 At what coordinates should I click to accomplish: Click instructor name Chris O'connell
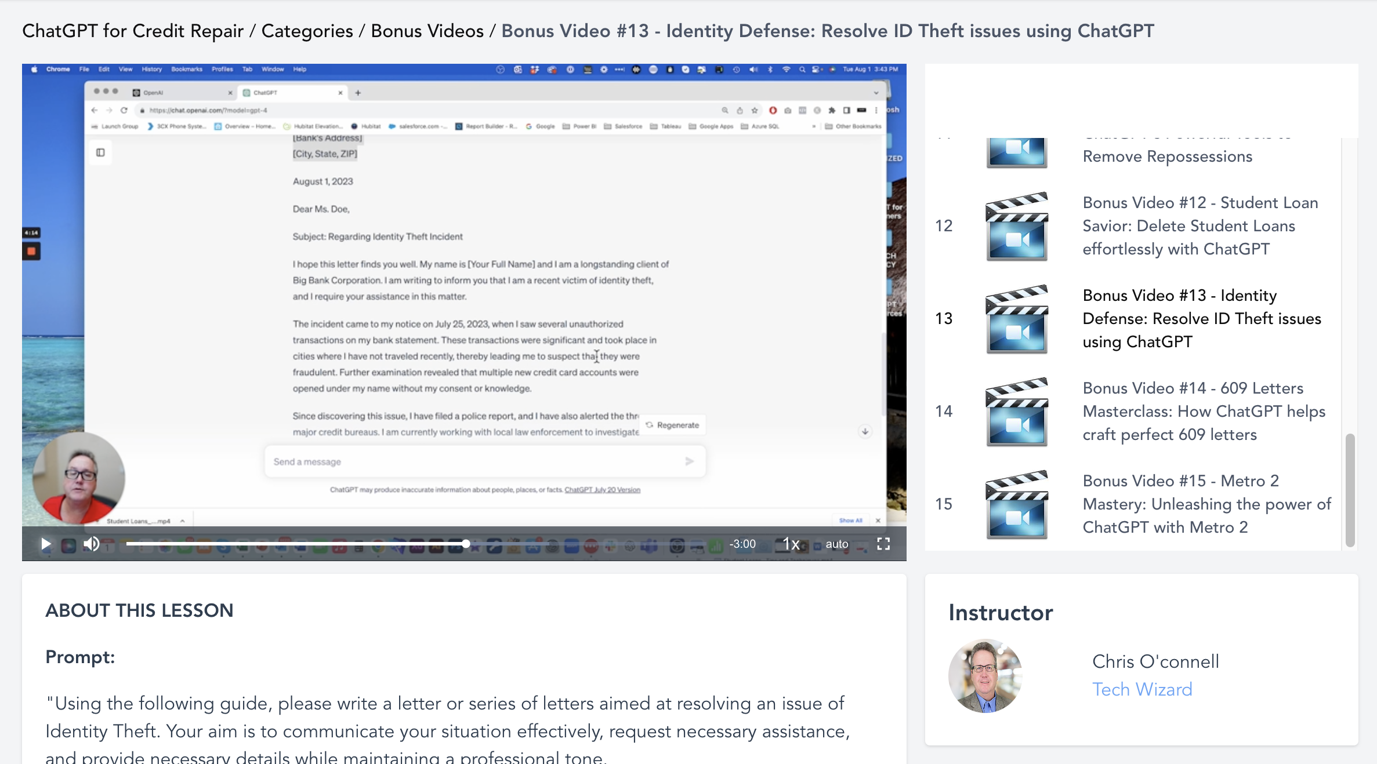pos(1155,661)
